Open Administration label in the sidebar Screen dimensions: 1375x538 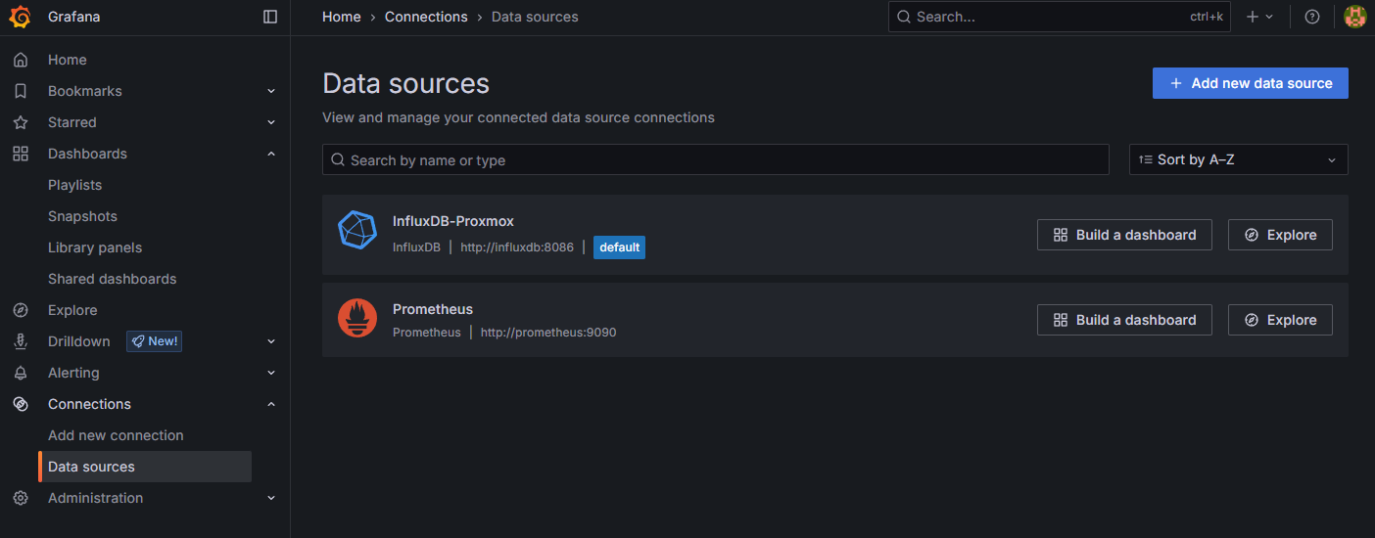tap(96, 498)
